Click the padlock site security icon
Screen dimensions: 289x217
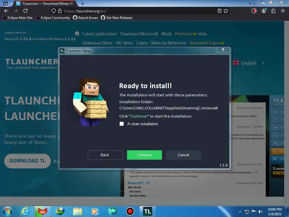click(x=60, y=11)
